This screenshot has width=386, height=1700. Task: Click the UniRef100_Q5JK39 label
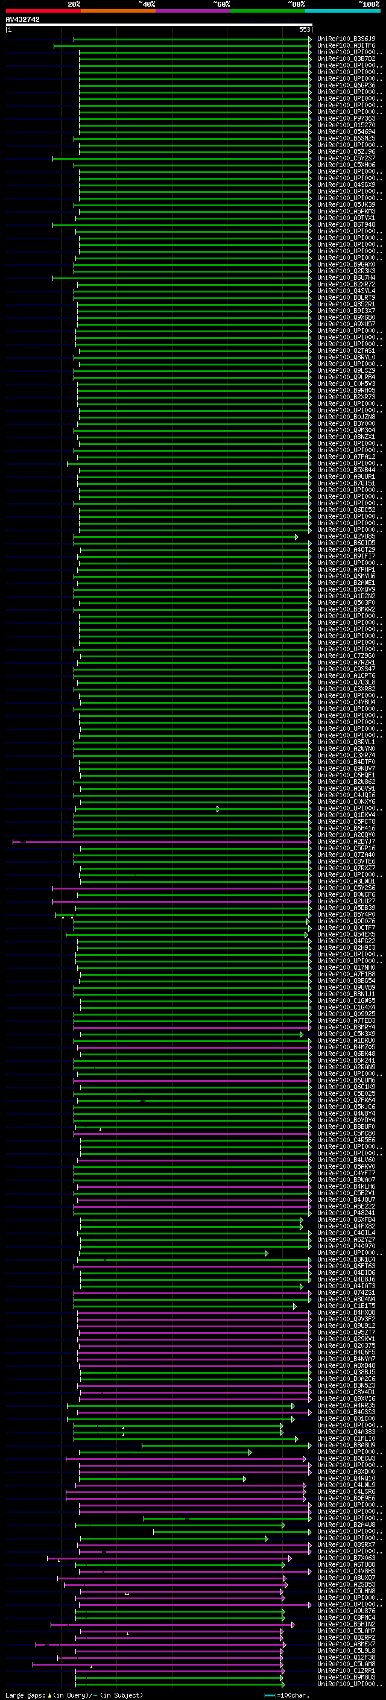pos(346,204)
